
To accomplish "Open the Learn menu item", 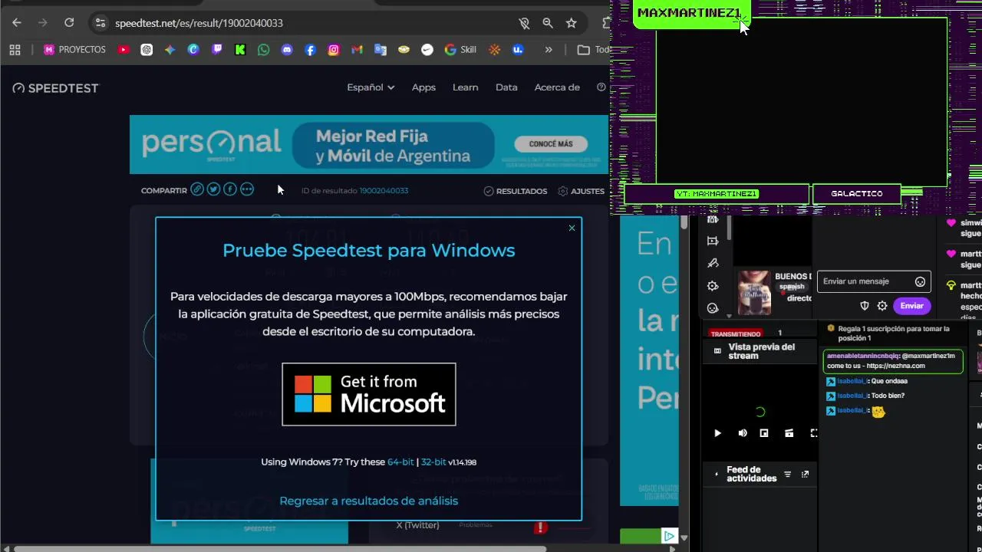I will click(x=465, y=87).
